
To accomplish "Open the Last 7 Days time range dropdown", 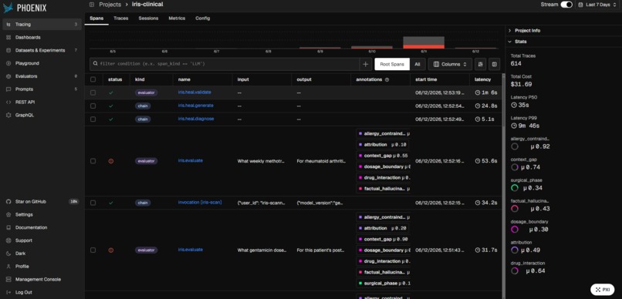I will (x=597, y=5).
